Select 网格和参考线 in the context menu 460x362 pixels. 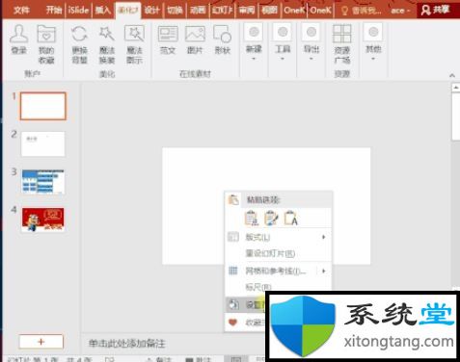click(276, 271)
